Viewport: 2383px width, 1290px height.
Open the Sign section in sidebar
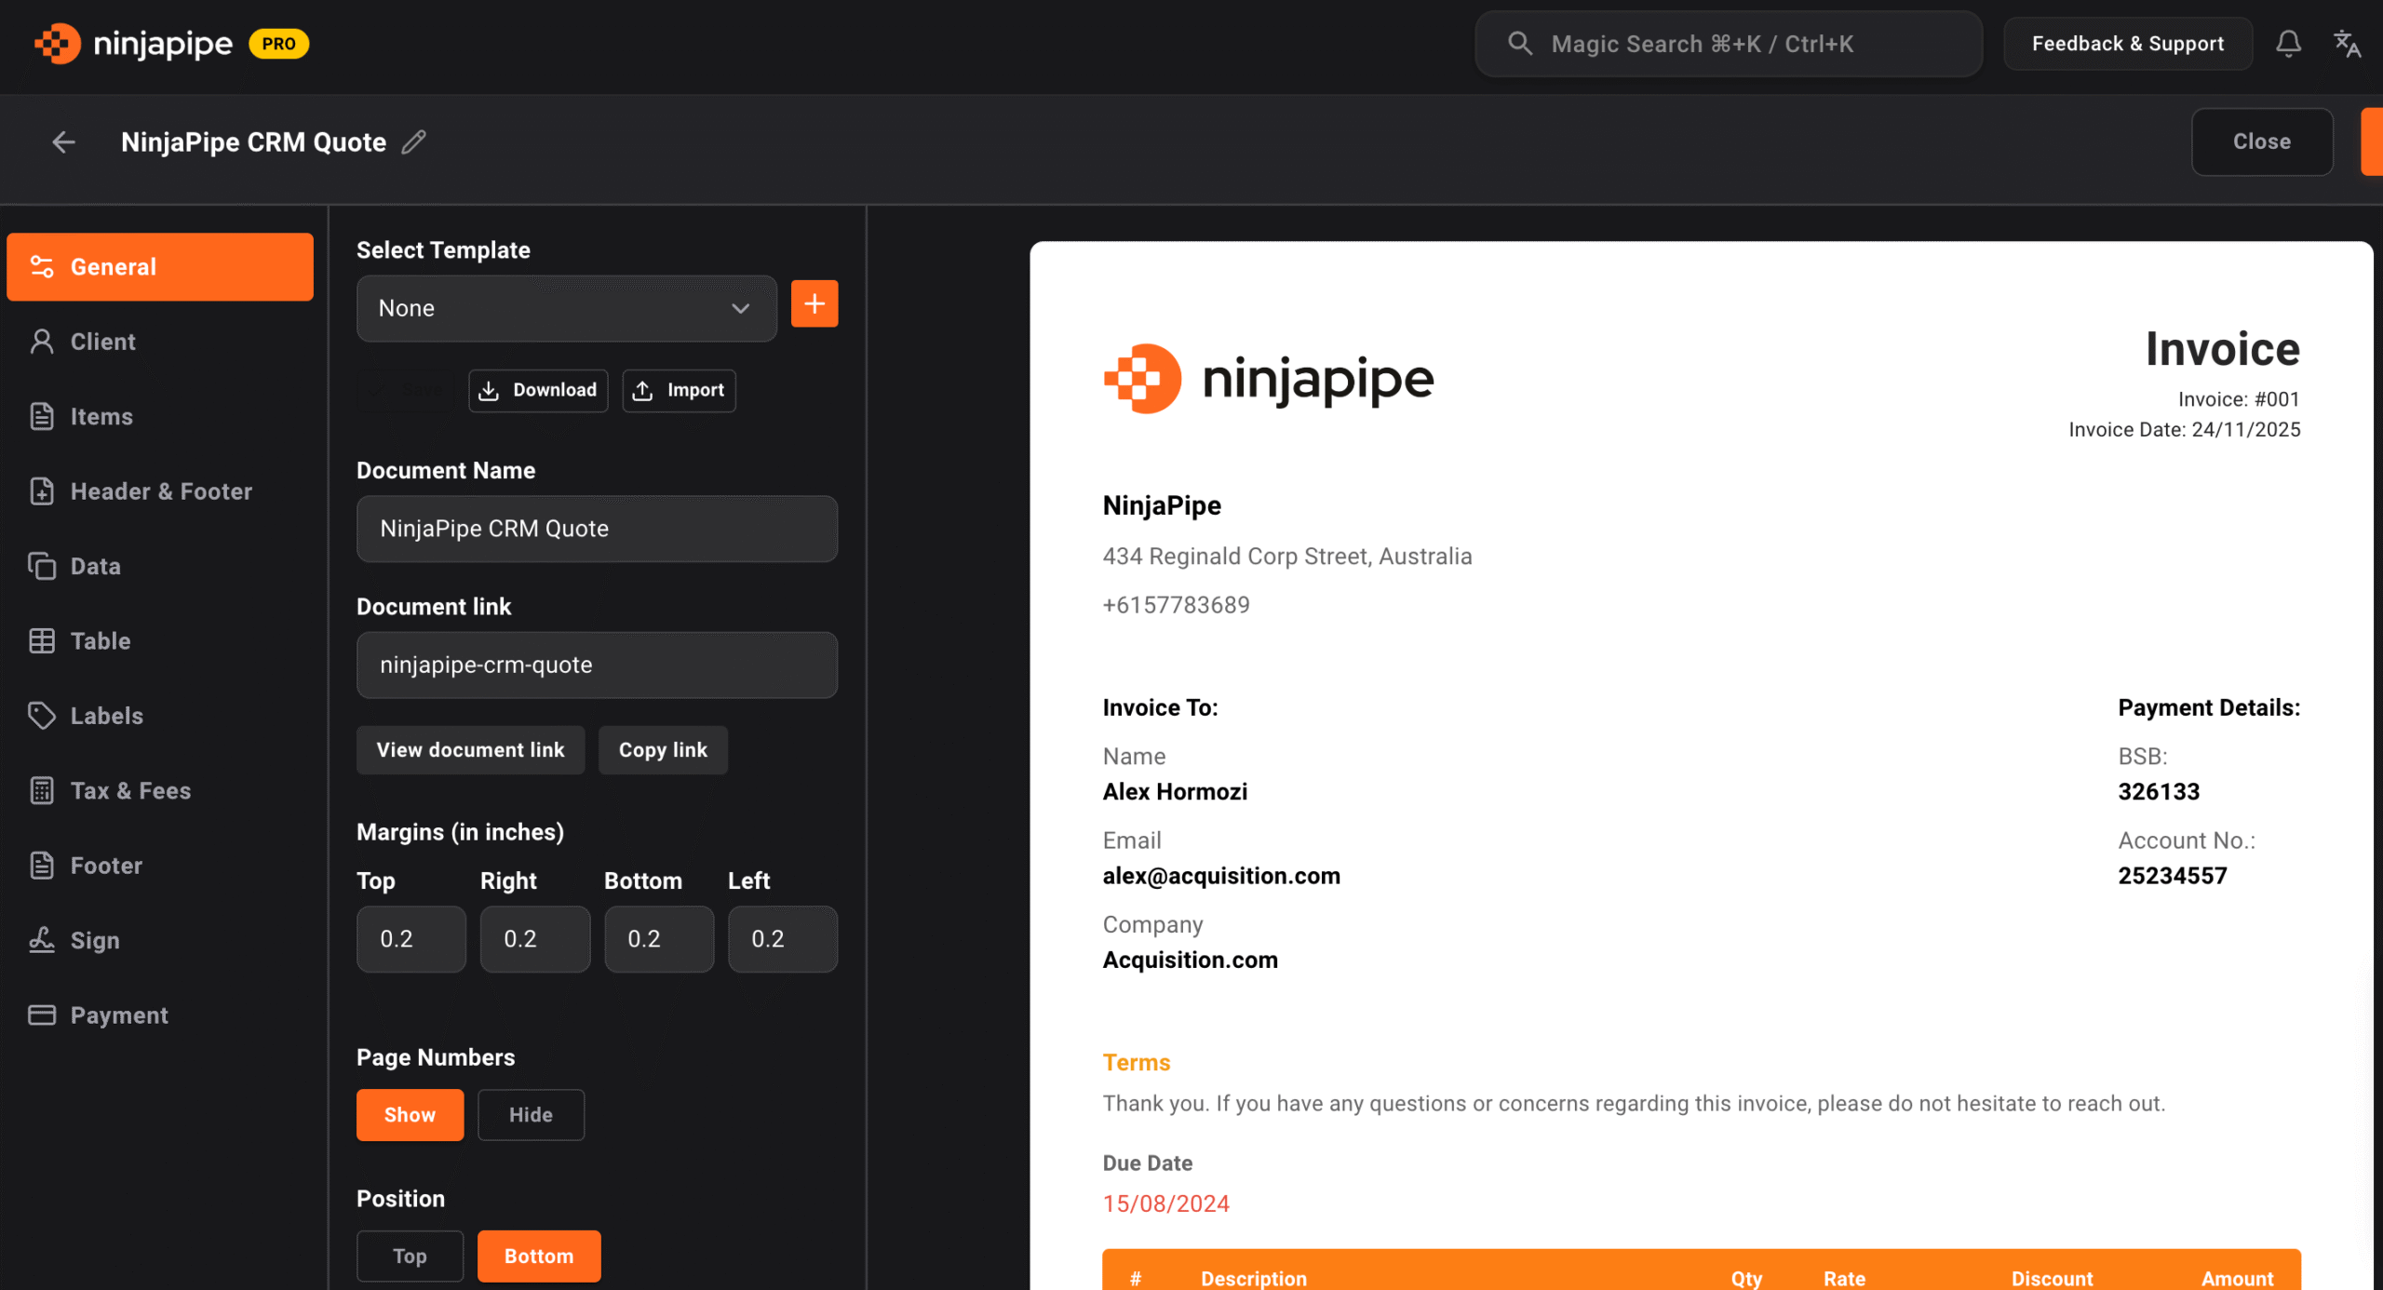(95, 940)
